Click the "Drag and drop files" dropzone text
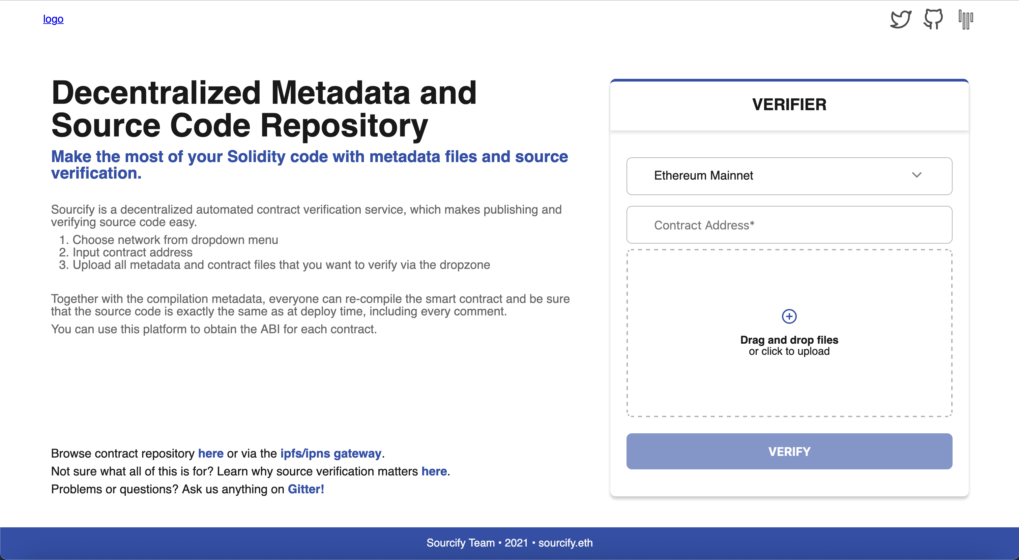This screenshot has height=560, width=1019. click(x=789, y=340)
